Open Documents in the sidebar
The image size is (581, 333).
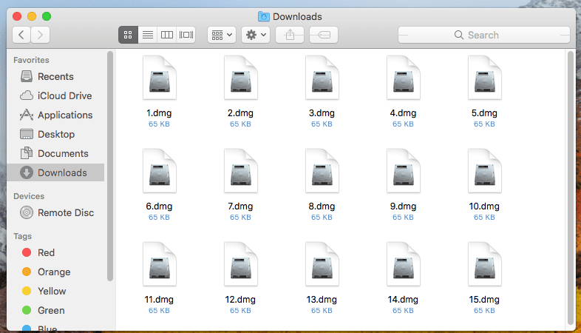pyautogui.click(x=55, y=153)
